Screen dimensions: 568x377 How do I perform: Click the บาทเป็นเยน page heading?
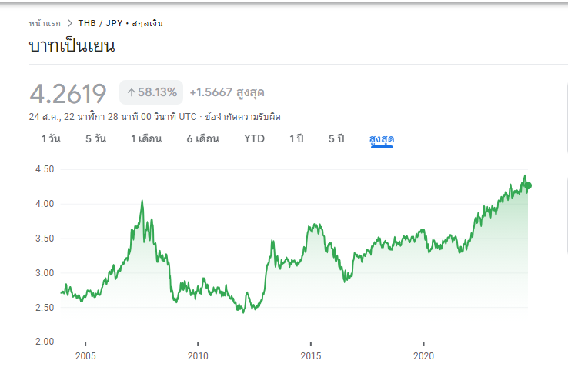tap(72, 46)
